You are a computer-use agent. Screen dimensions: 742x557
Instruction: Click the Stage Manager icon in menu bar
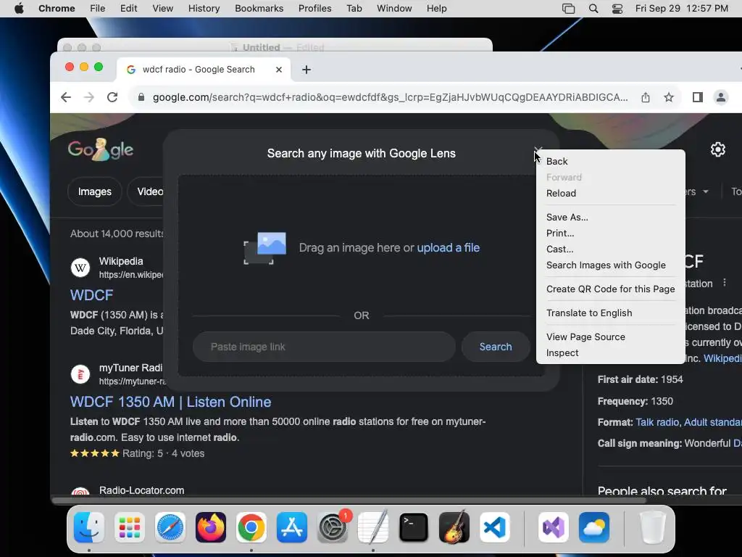[568, 9]
